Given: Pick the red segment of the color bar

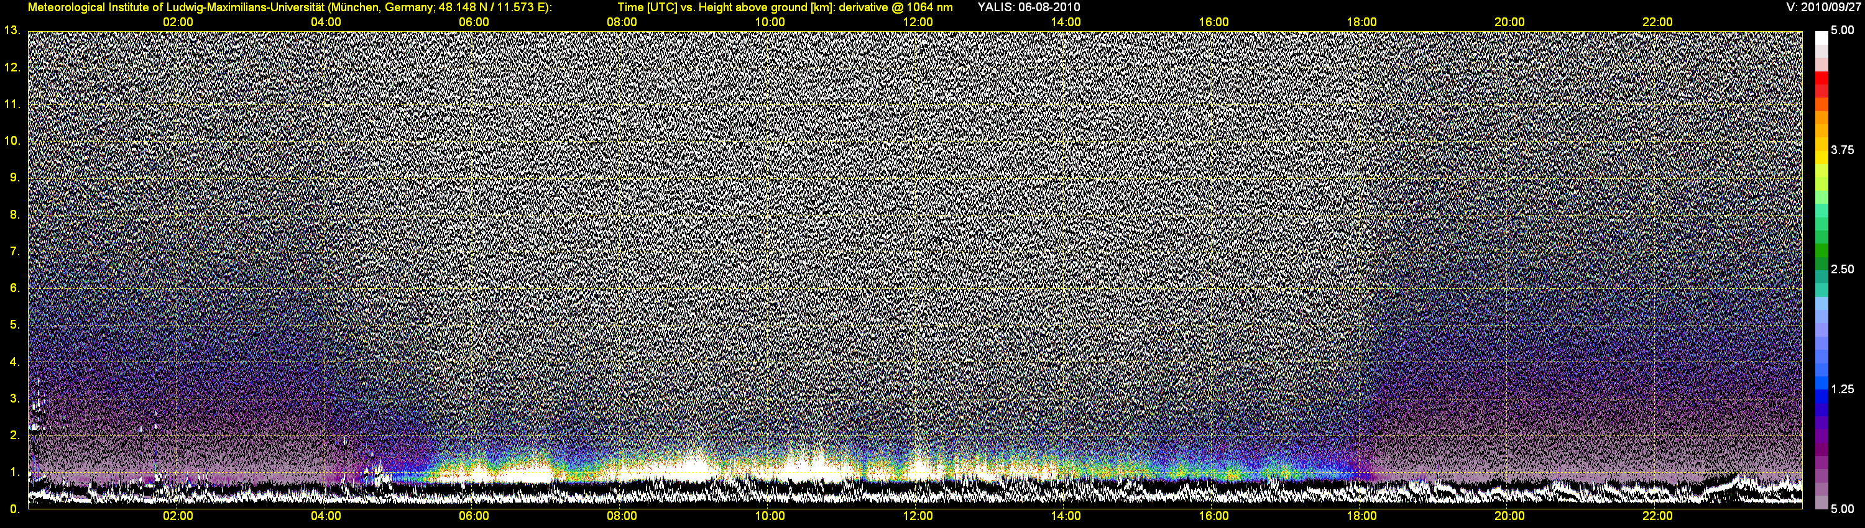Looking at the screenshot, I should pyautogui.click(x=1821, y=78).
